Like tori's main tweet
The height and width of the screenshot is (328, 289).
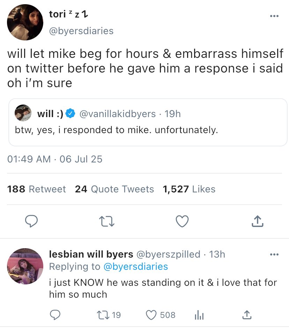click(x=182, y=221)
